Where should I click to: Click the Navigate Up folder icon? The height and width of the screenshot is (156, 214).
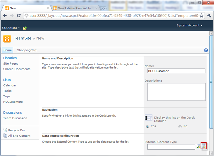click(25, 28)
